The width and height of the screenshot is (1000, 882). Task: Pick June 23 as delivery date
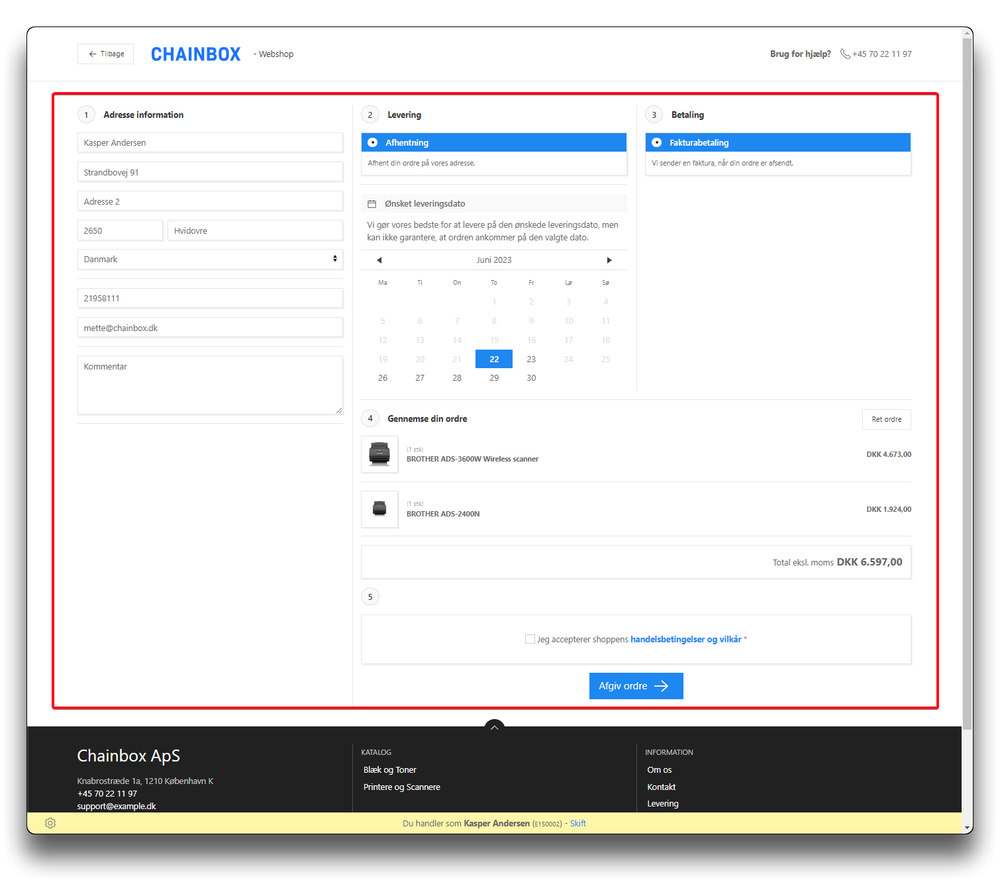tap(531, 359)
